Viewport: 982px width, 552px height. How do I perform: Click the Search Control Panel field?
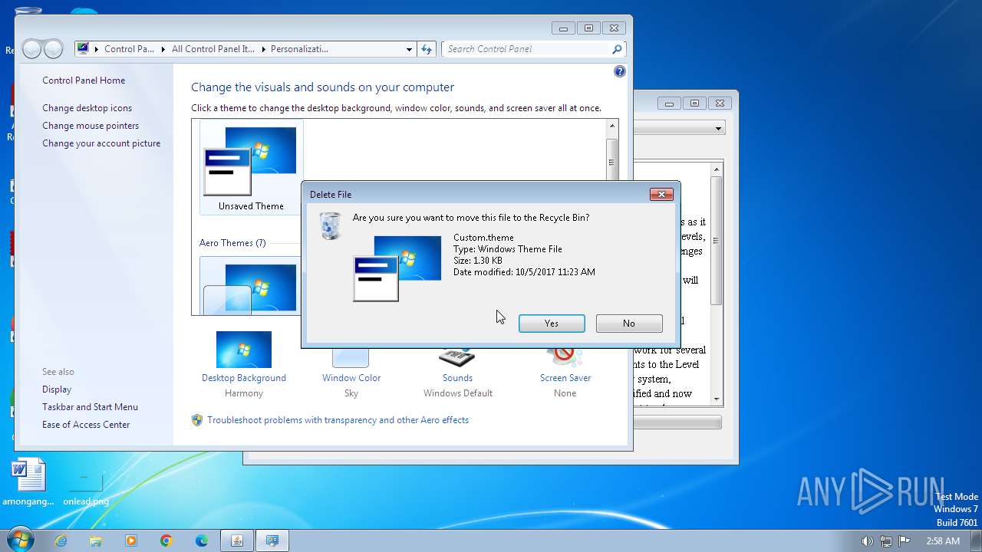tap(527, 49)
